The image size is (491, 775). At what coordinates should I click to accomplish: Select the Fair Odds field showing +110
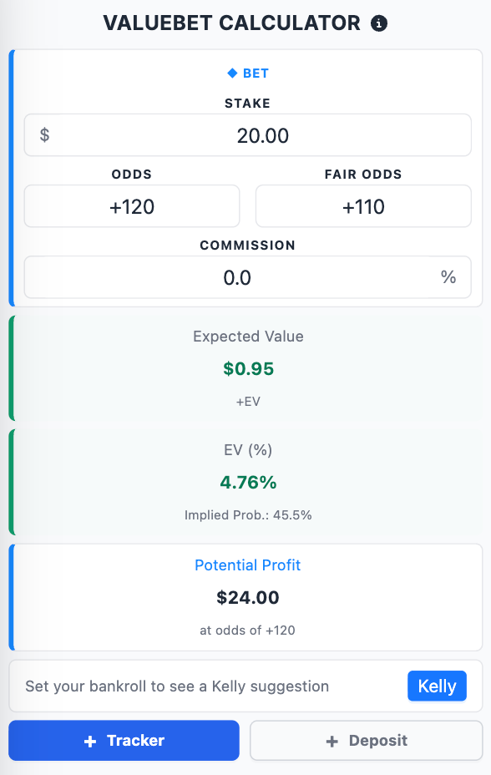coord(363,206)
